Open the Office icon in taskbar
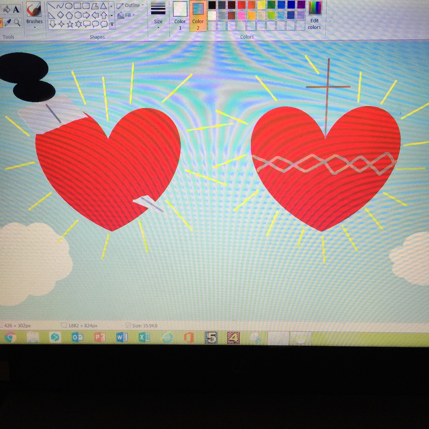This screenshot has width=429, height=429. tap(189, 338)
